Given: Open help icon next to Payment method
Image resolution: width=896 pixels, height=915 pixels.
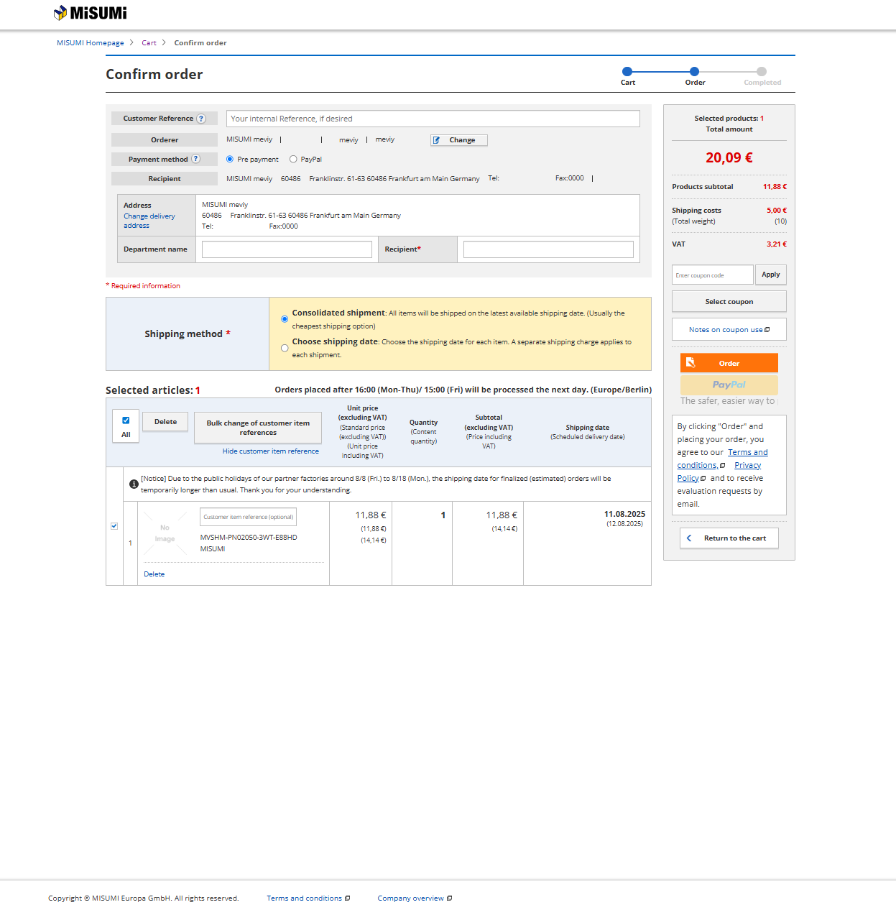Looking at the screenshot, I should (195, 159).
